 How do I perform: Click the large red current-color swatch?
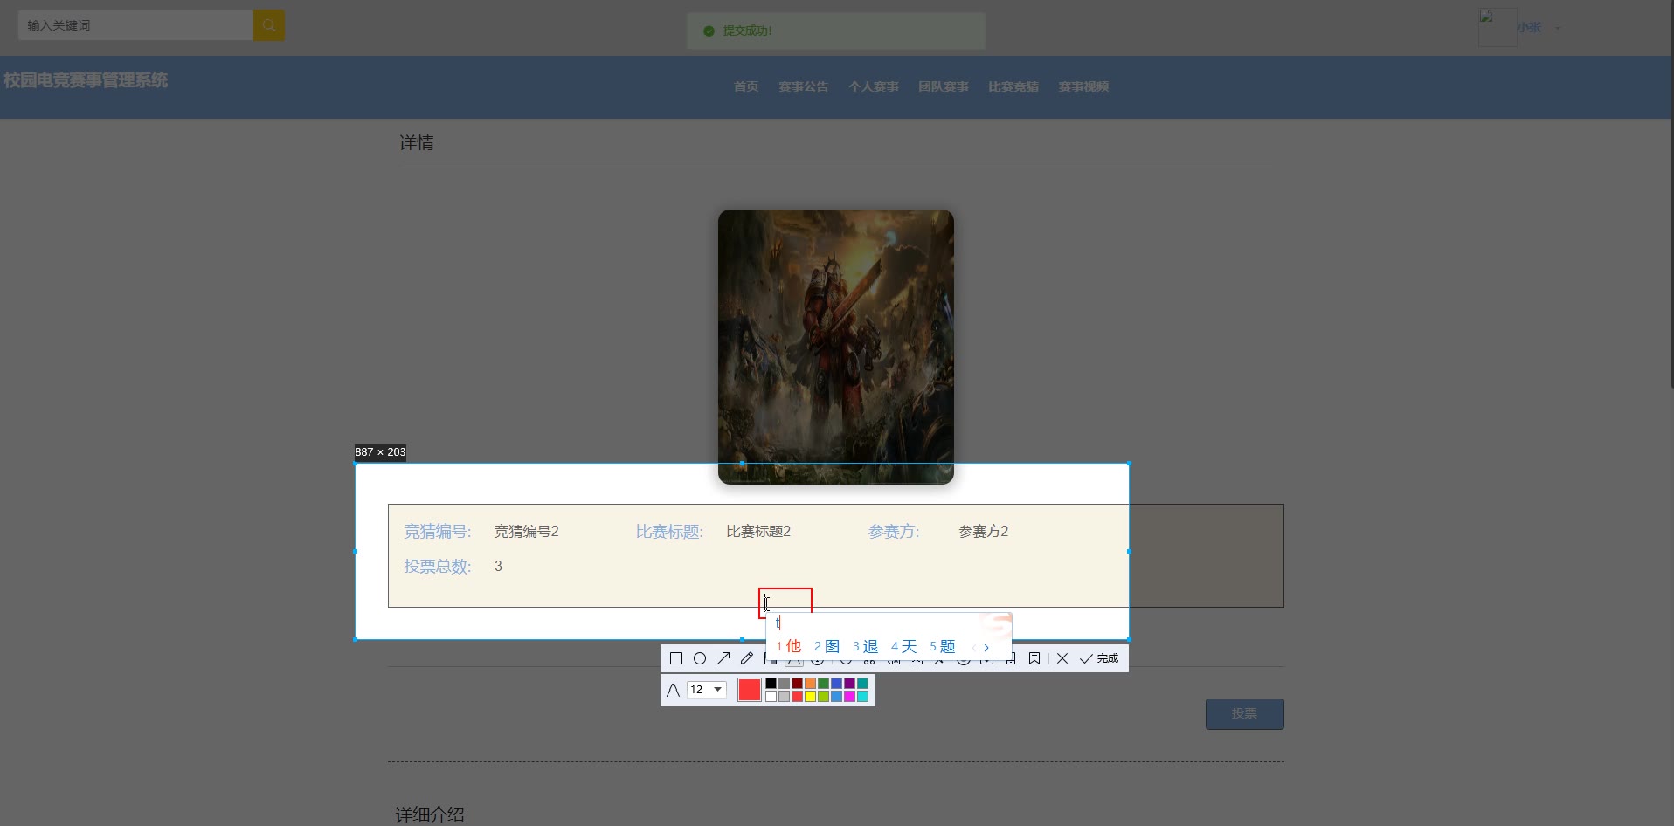tap(750, 690)
